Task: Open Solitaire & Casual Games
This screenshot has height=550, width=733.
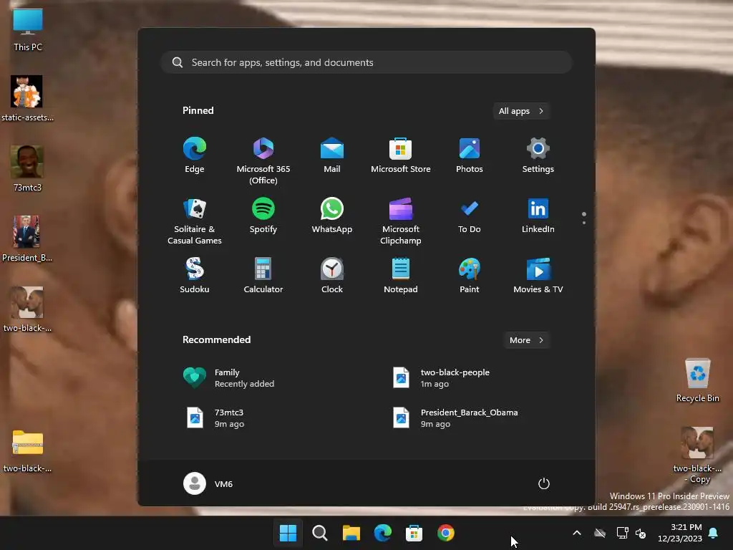Action: tap(195, 221)
